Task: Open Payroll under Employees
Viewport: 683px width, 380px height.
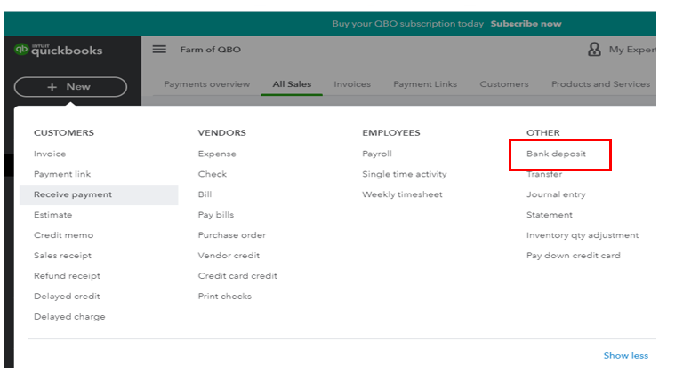Action: pyautogui.click(x=377, y=154)
